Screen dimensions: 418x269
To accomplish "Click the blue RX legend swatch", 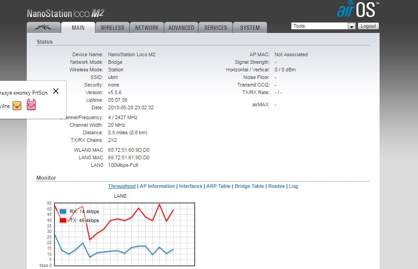I will (63, 211).
